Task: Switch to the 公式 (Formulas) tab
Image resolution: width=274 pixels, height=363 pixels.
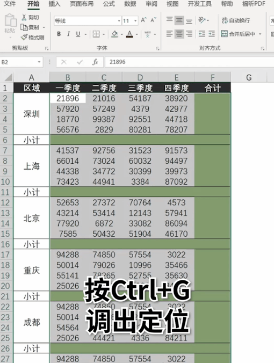Action: pyautogui.click(x=109, y=4)
